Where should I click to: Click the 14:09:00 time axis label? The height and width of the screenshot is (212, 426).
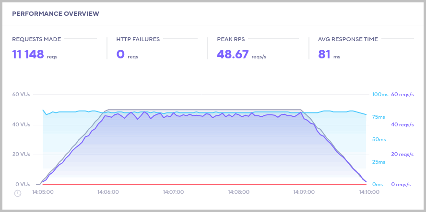coord(304,192)
